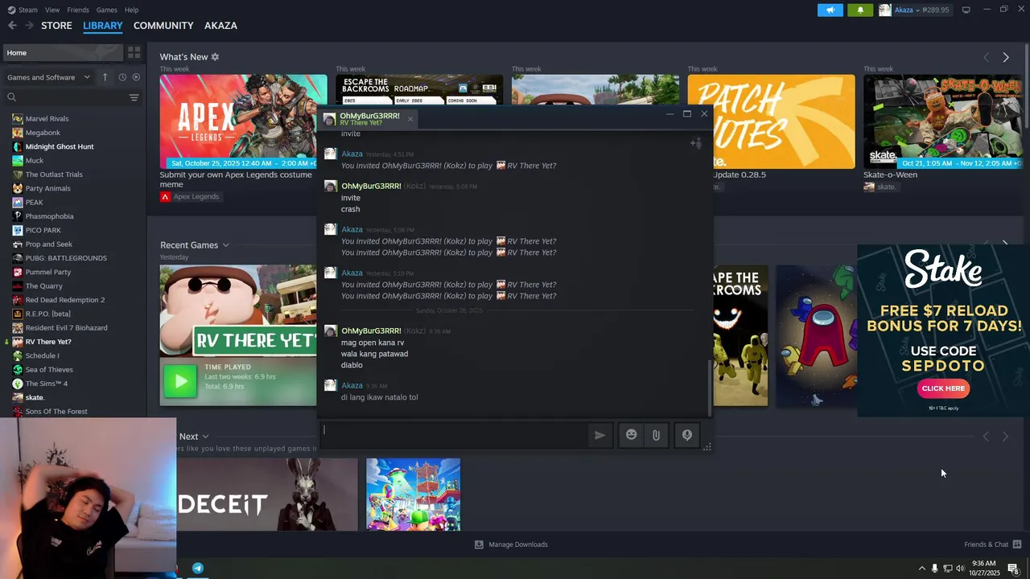The image size is (1030, 579).
Task: Toggle sort by recent activity clock icon
Action: tap(122, 77)
